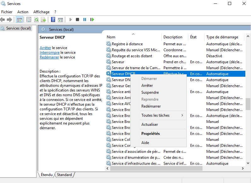Click the Restart service toolbar icon

[92, 19]
